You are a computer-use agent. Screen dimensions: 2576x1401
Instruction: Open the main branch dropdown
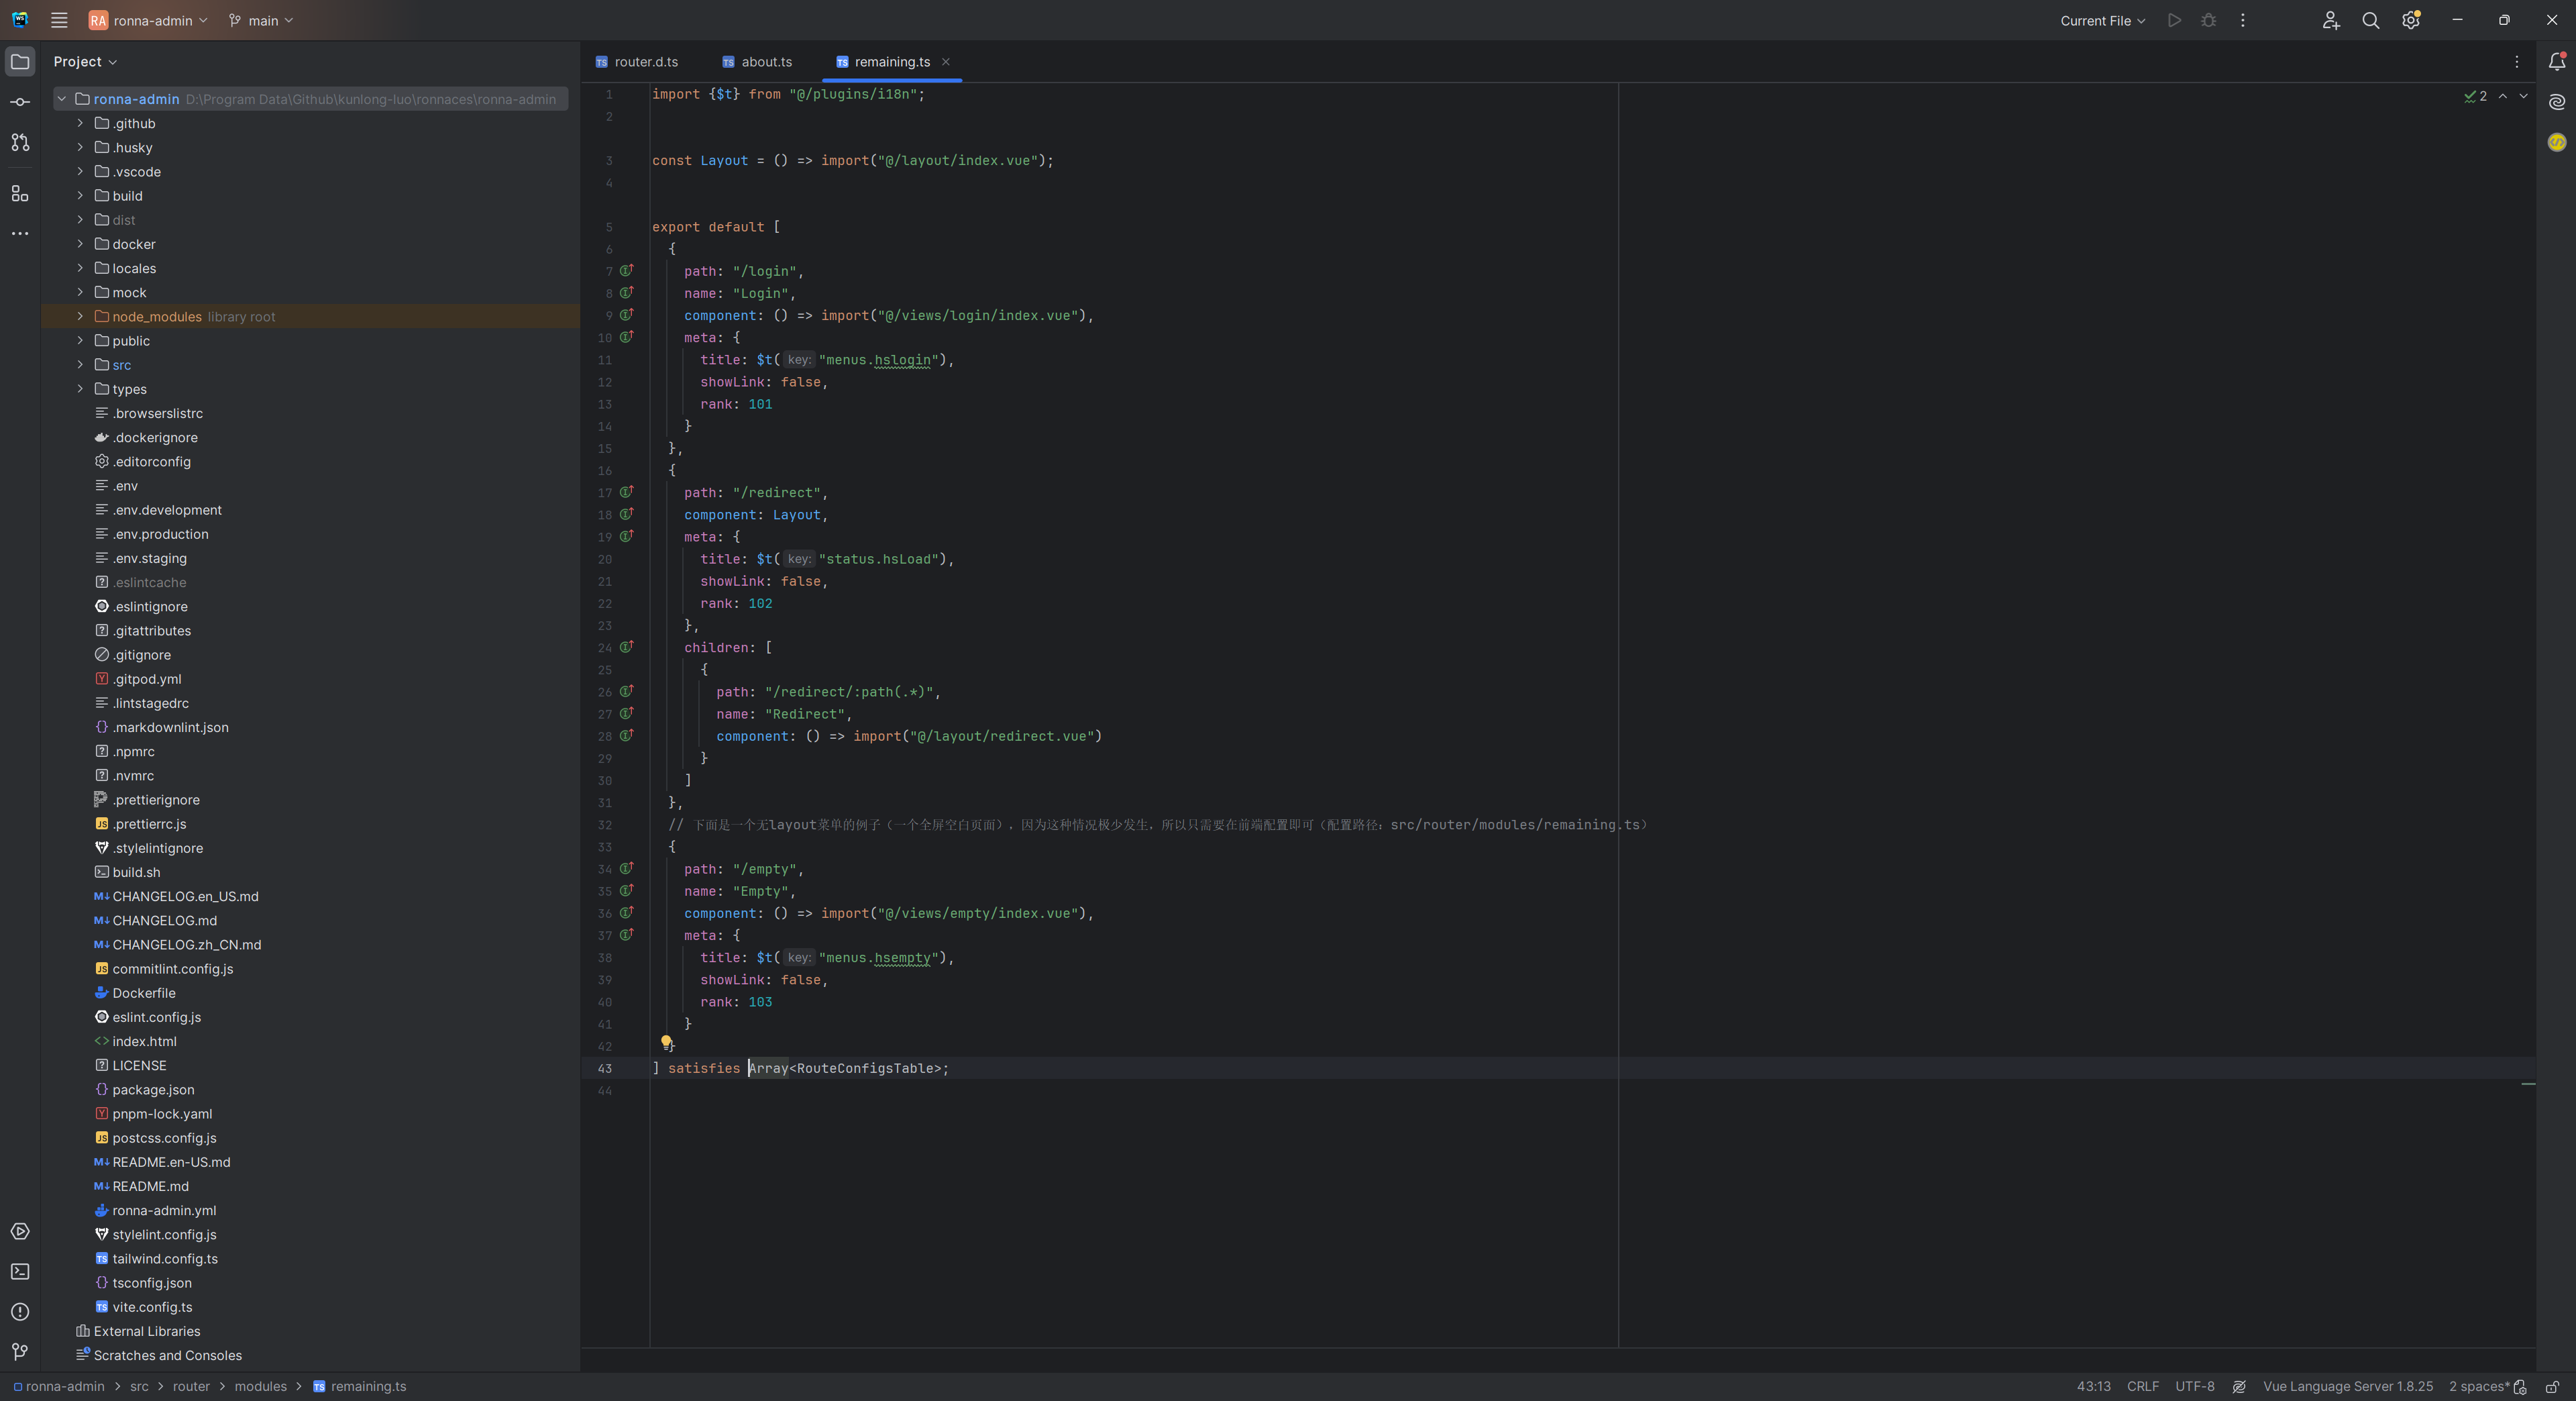tap(261, 20)
